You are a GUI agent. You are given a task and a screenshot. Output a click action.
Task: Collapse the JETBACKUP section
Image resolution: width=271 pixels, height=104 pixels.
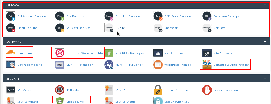pos(265,4)
